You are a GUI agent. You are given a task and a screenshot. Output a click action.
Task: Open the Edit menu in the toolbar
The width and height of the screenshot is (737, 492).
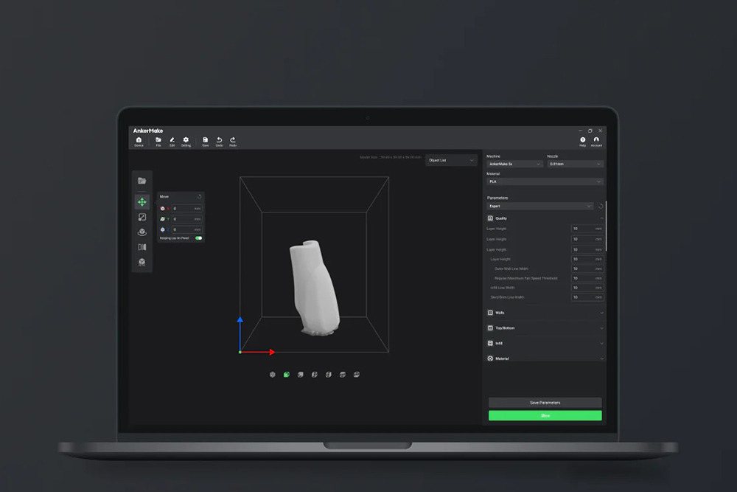tap(172, 140)
